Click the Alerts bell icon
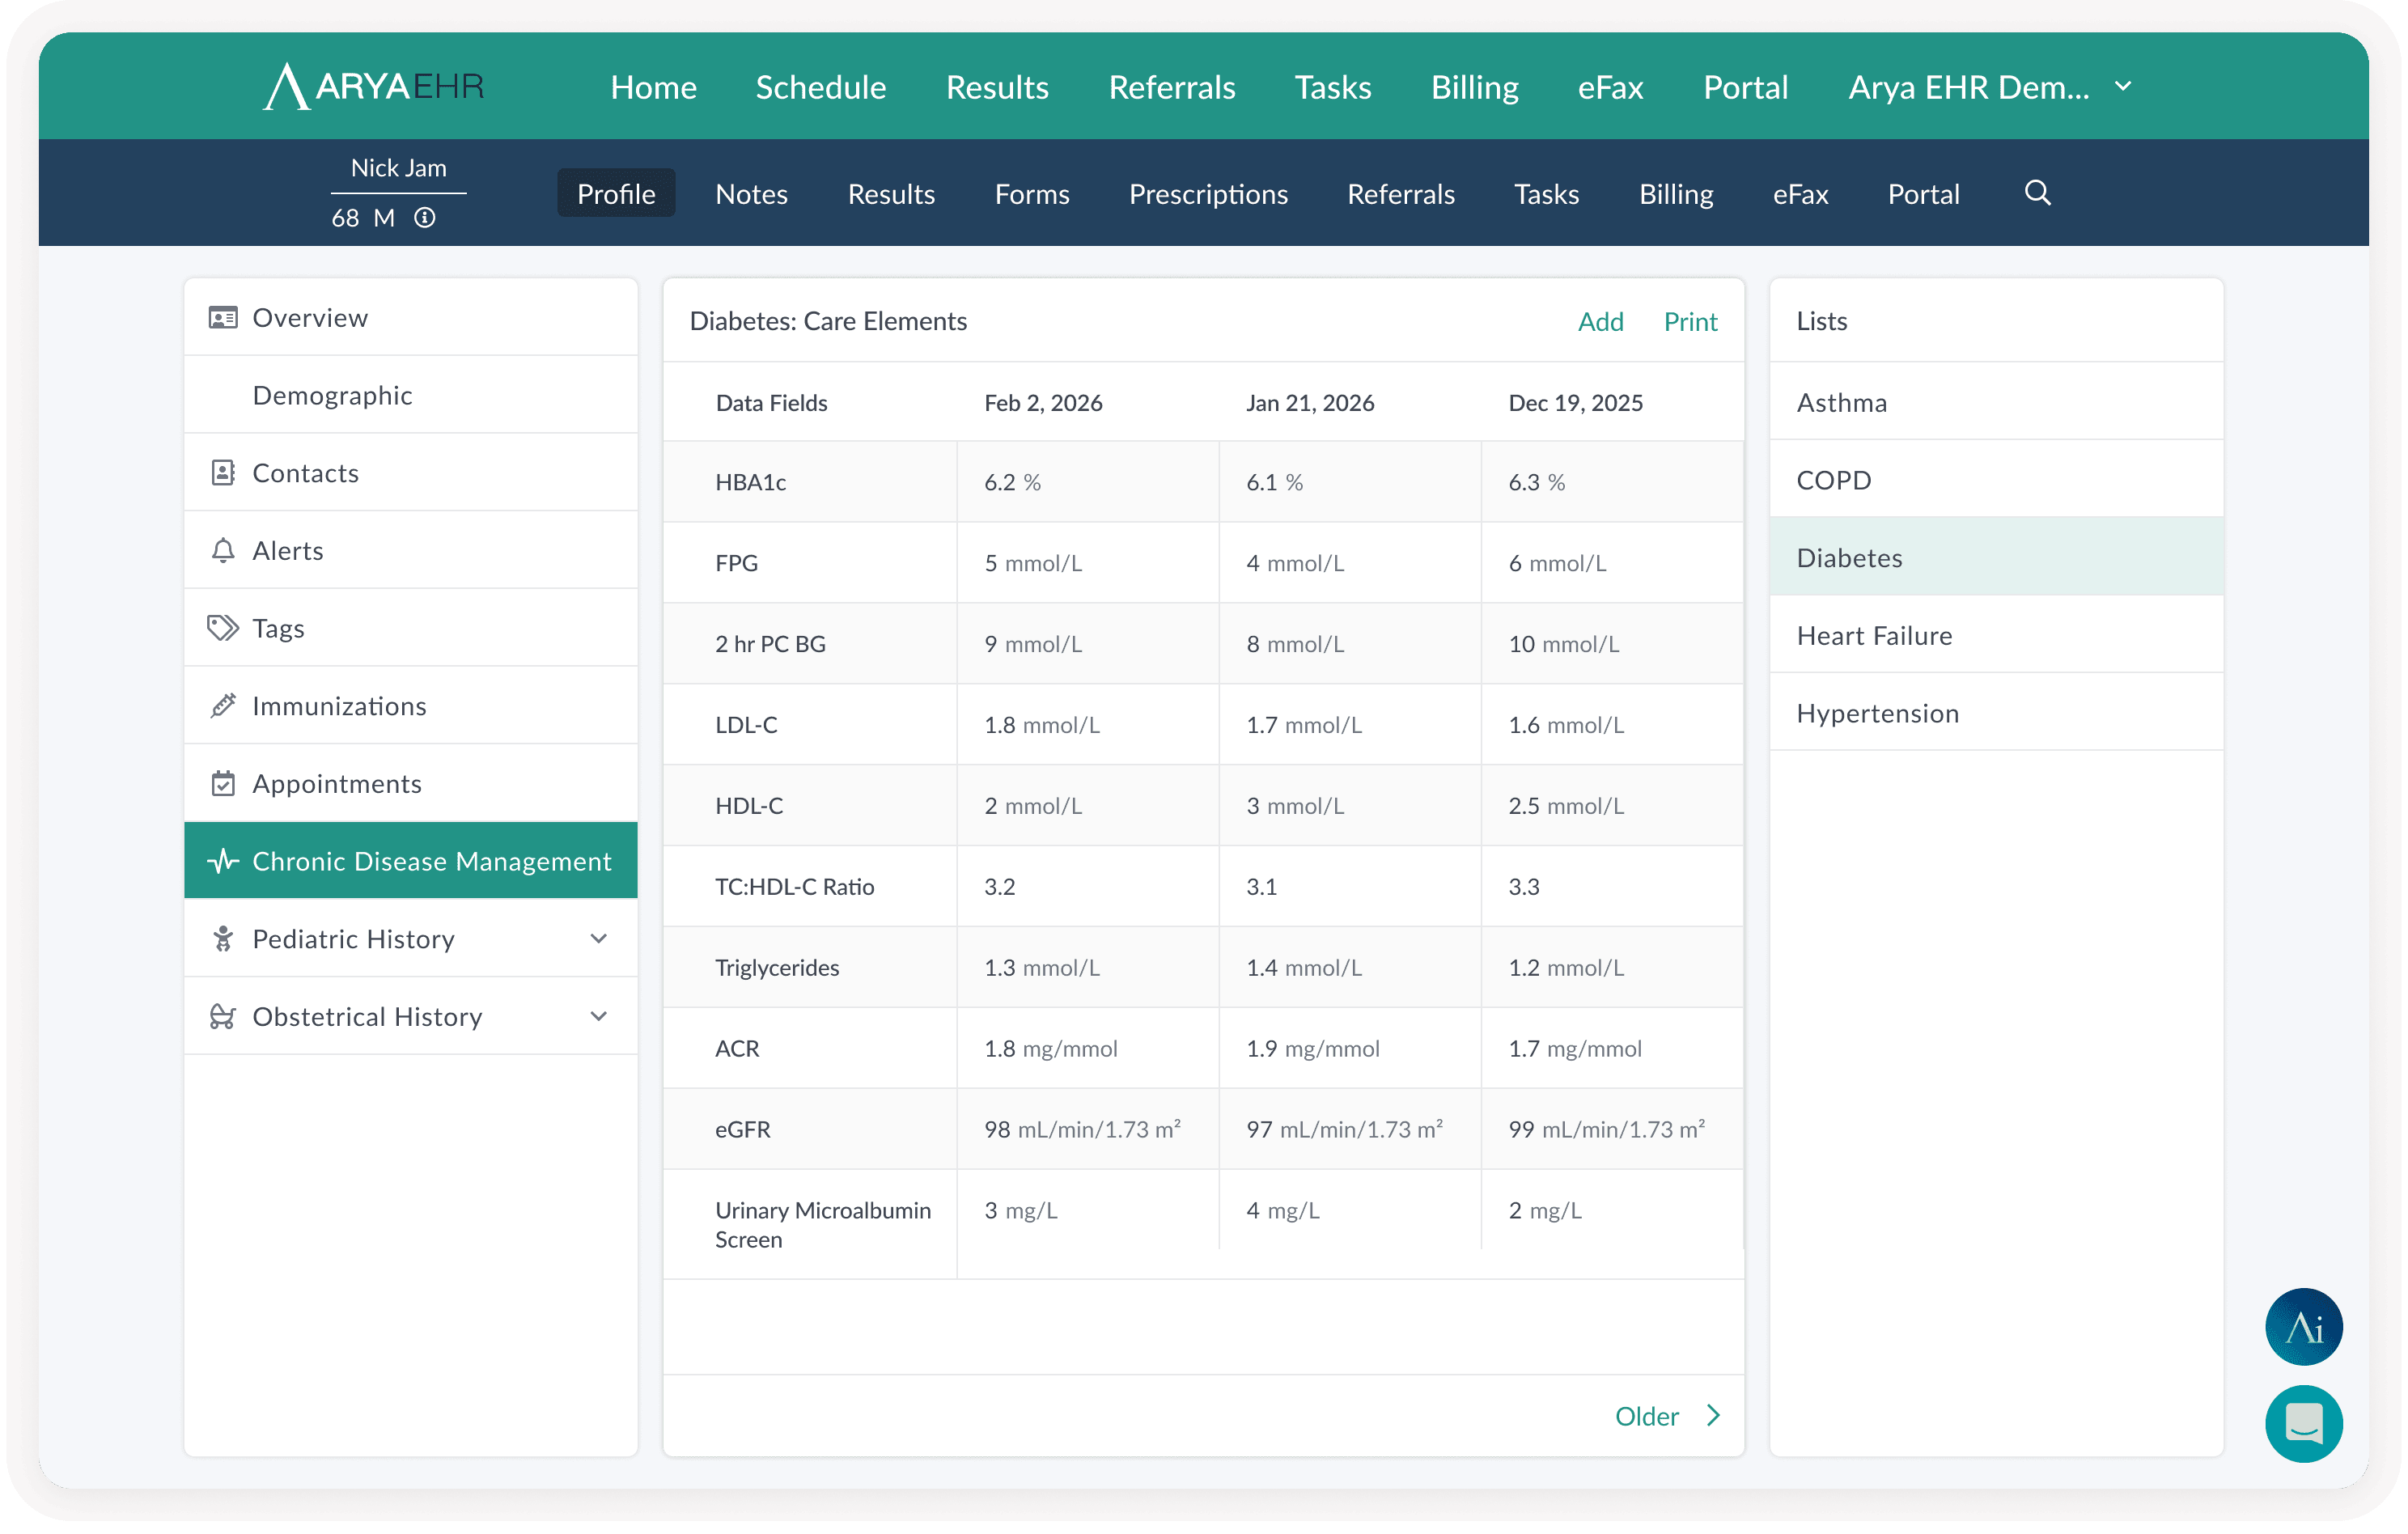 tap(223, 550)
